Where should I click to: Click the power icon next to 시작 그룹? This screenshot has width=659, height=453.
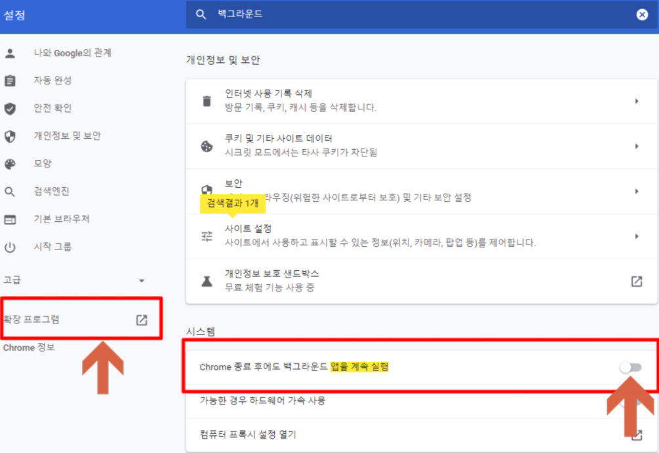10,247
